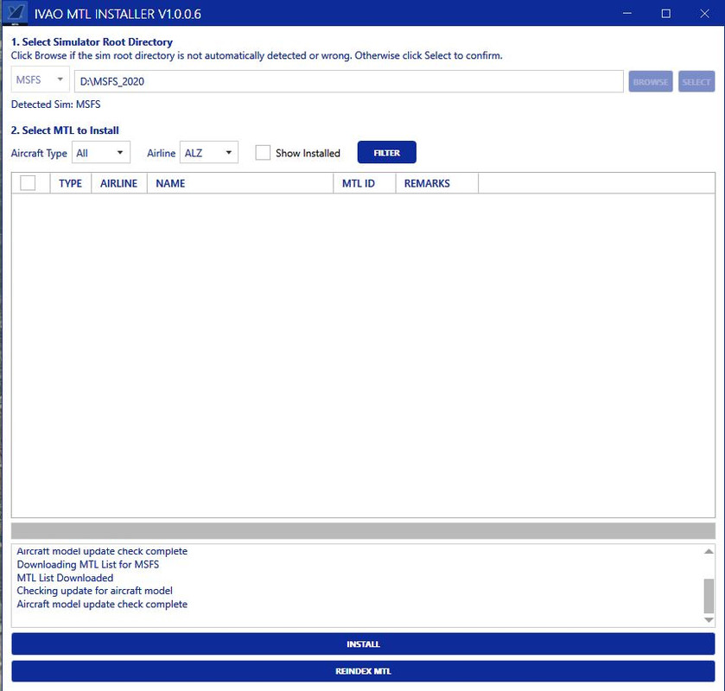The image size is (725, 691).
Task: Sort by the NAME column header
Action: click(240, 183)
